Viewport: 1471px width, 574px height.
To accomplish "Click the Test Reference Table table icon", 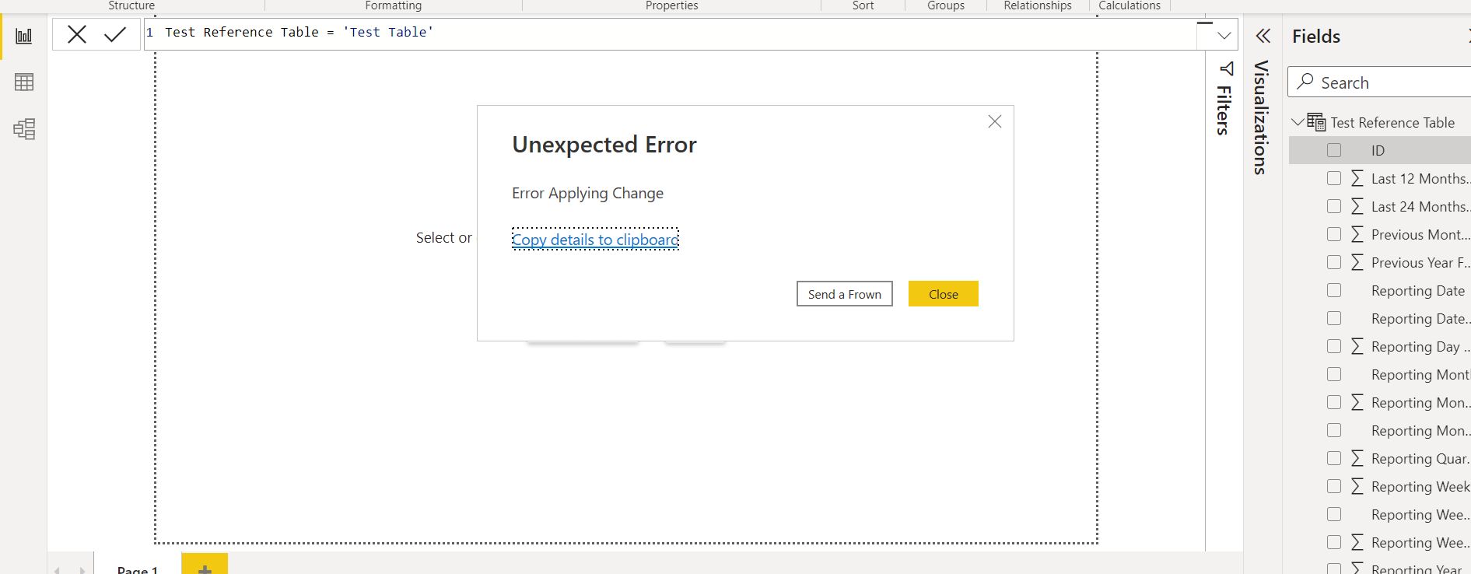I will click(1316, 122).
